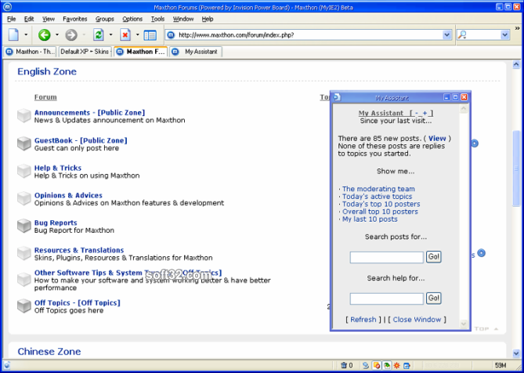Image resolution: width=524 pixels, height=373 pixels.
Task: Stop loading with the red X icon
Action: pyautogui.click(x=125, y=34)
